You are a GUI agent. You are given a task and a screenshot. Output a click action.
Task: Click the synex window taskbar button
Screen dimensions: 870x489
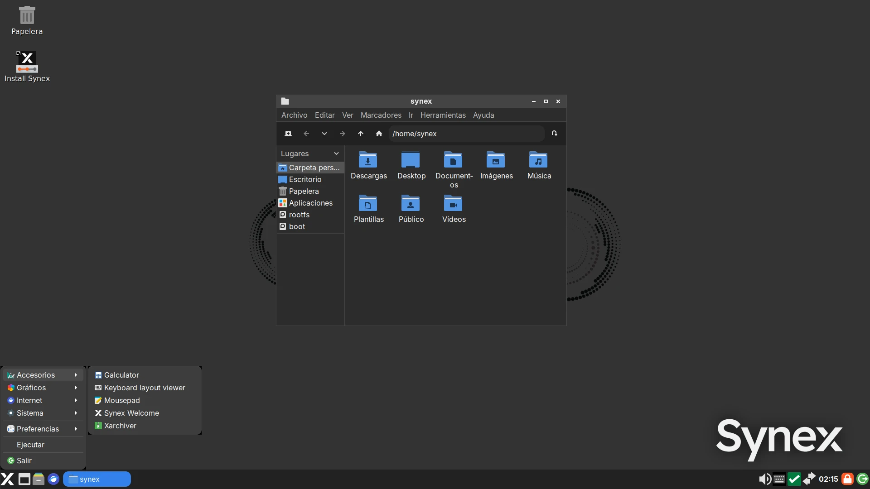click(97, 479)
